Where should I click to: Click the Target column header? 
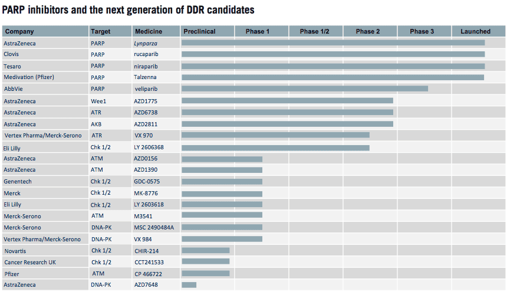pyautogui.click(x=100, y=31)
